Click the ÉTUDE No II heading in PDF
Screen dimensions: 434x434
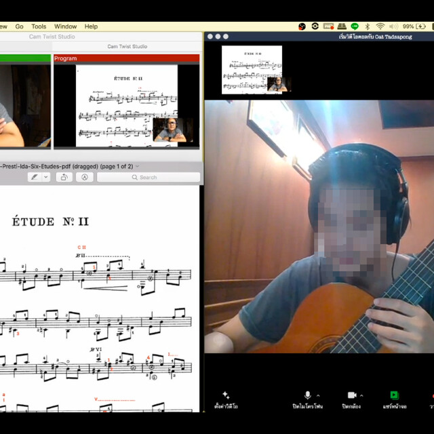click(50, 222)
